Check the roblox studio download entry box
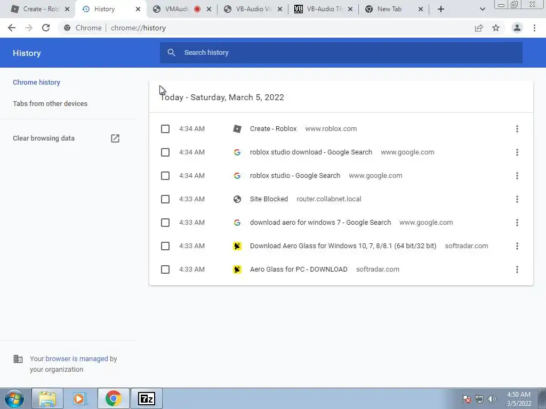 click(x=165, y=152)
